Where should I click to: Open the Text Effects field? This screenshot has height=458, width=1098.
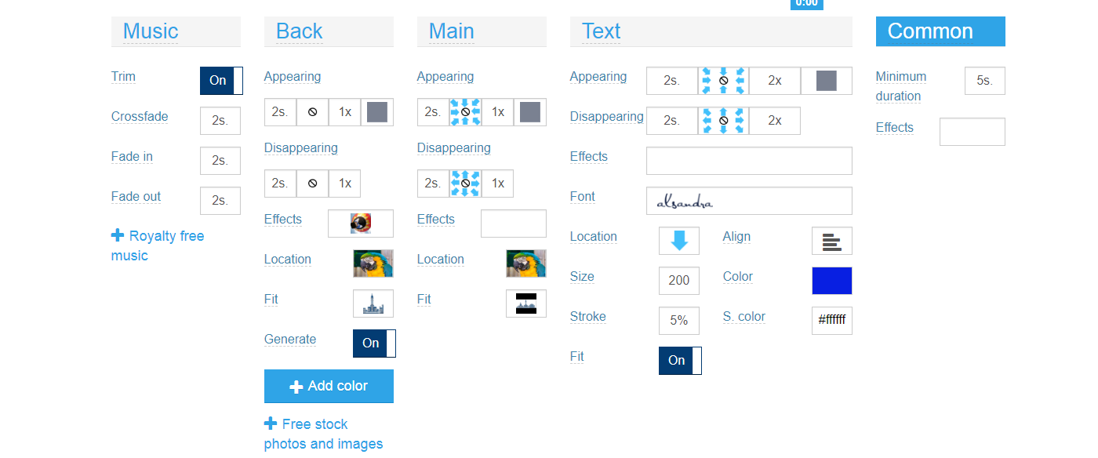[x=749, y=161]
